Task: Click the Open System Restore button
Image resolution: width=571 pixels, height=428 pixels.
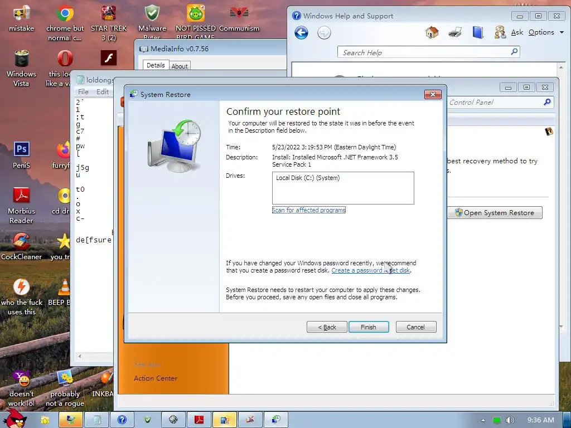Action: [x=495, y=212]
